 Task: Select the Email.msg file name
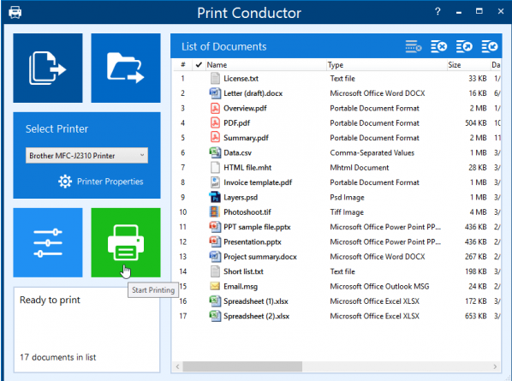coord(241,287)
